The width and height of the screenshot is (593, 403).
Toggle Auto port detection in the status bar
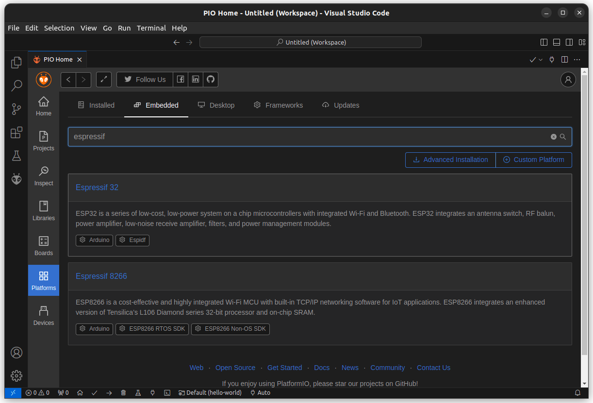pos(260,393)
